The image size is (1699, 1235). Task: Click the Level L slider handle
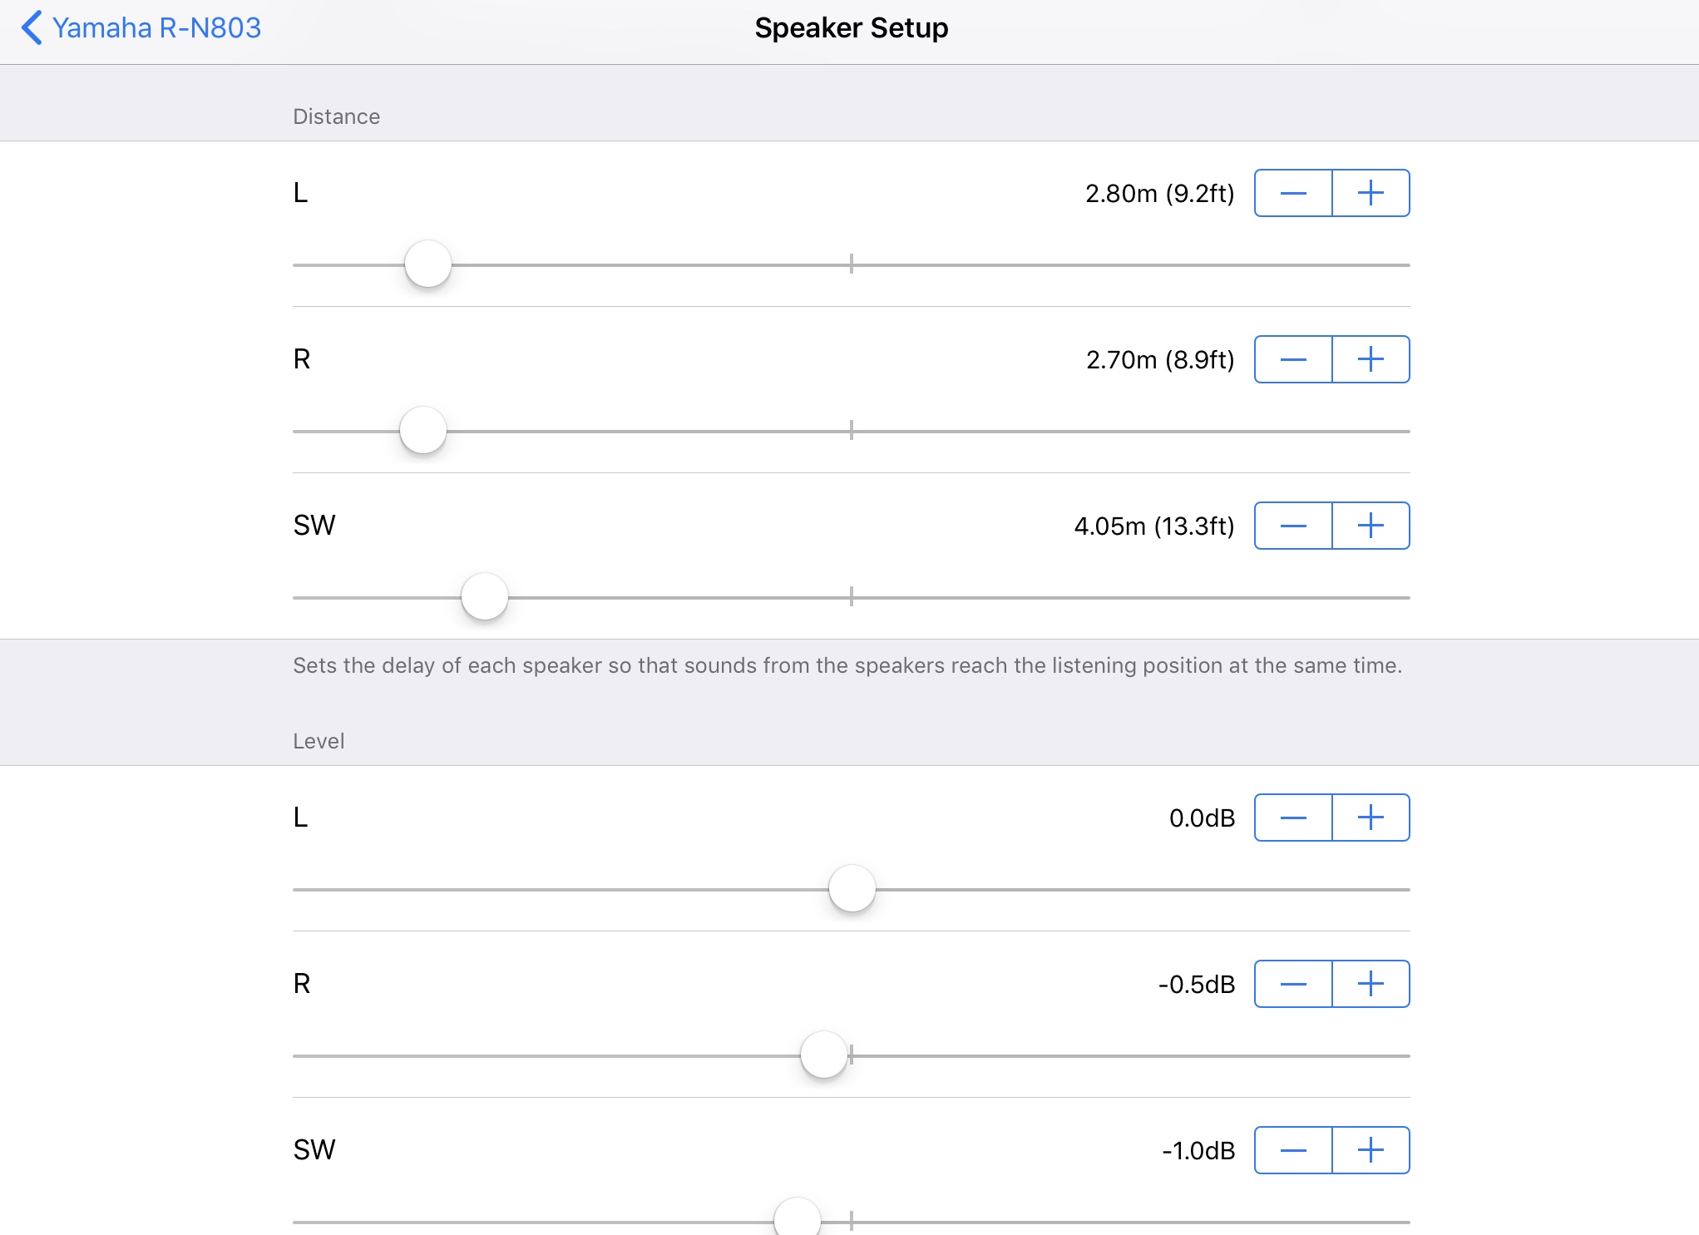click(852, 889)
